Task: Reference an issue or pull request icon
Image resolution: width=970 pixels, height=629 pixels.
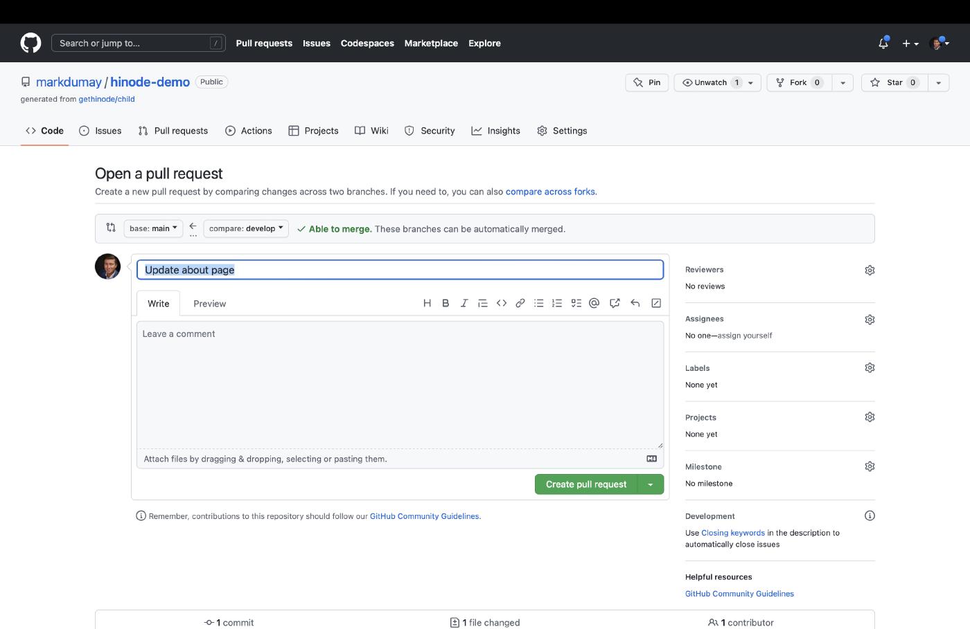Action: point(615,303)
